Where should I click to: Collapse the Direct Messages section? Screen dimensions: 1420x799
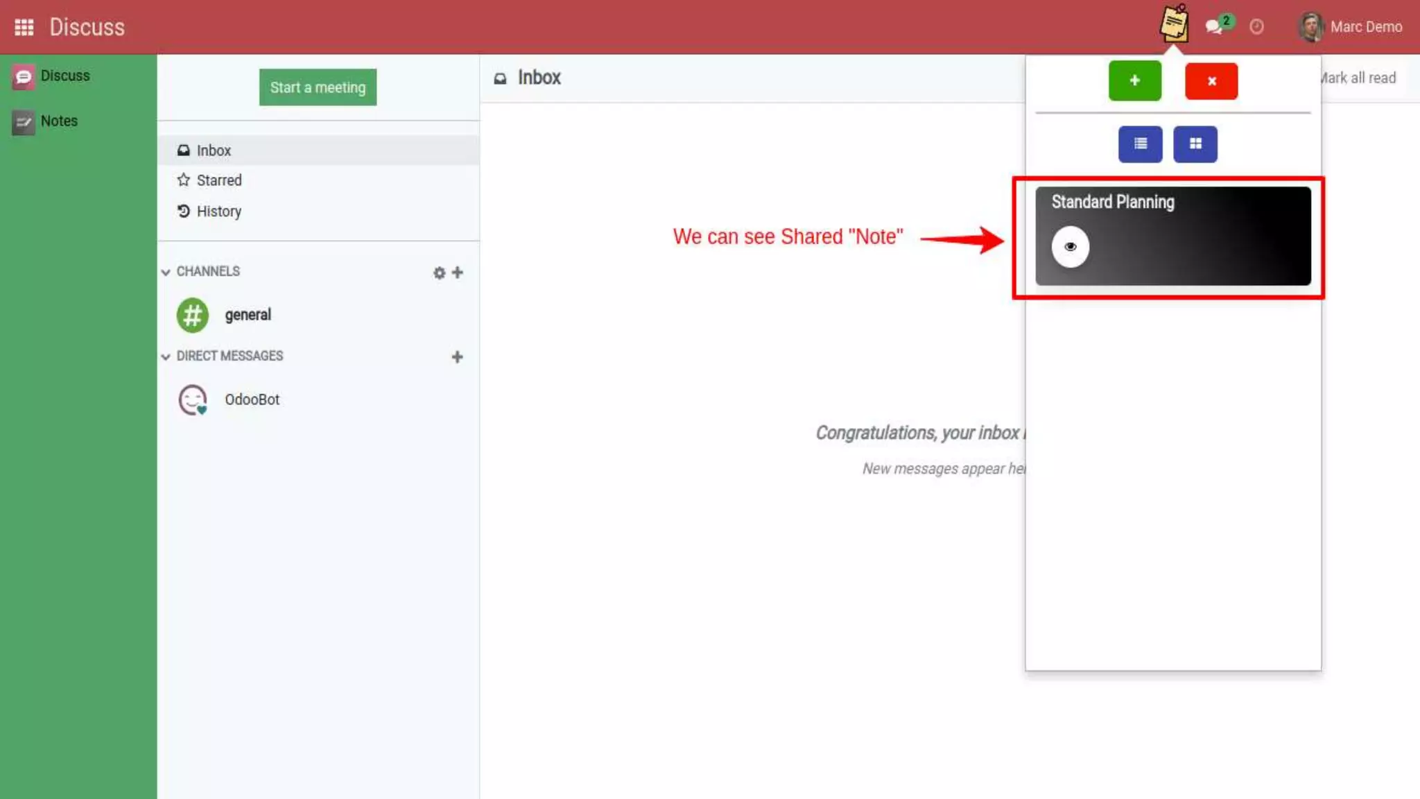(166, 356)
